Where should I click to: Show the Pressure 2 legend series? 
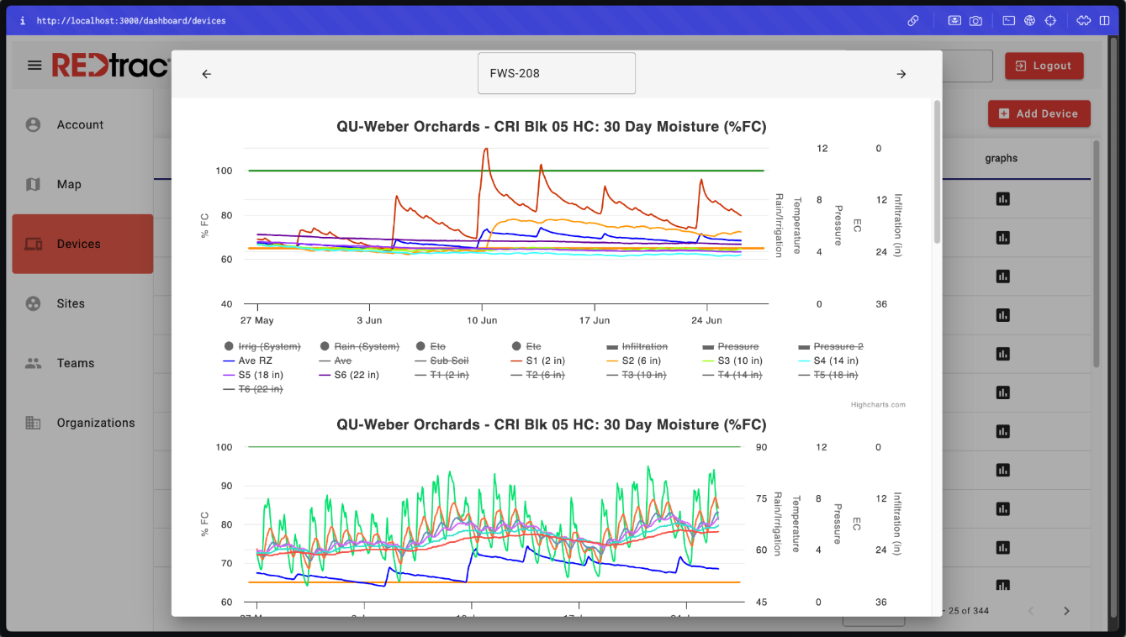[x=831, y=346]
